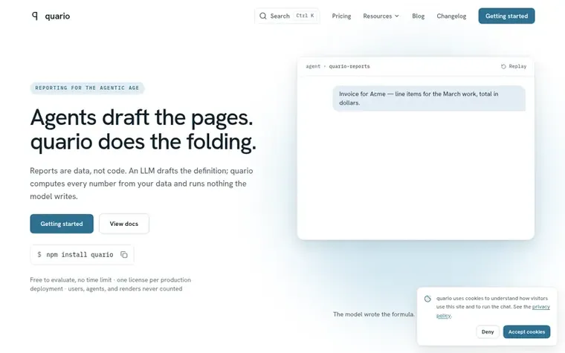This screenshot has height=353, width=565.
Task: Replay the agent demo
Action: click(514, 66)
